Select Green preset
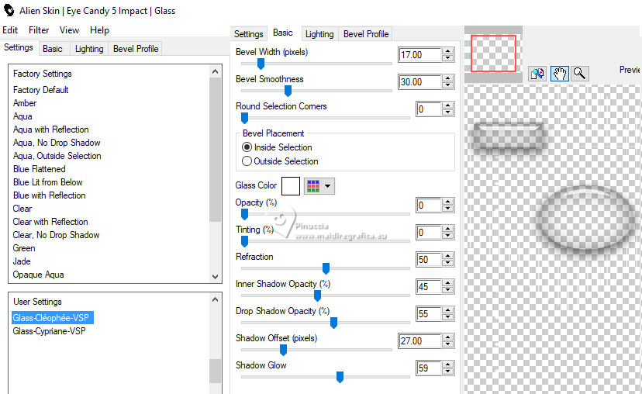The height and width of the screenshot is (394, 642). 24,247
